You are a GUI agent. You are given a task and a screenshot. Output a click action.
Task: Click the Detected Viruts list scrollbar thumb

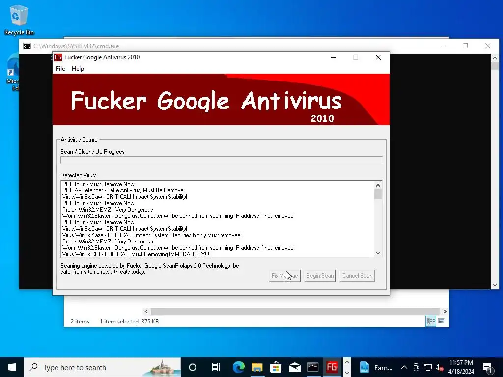[378, 194]
